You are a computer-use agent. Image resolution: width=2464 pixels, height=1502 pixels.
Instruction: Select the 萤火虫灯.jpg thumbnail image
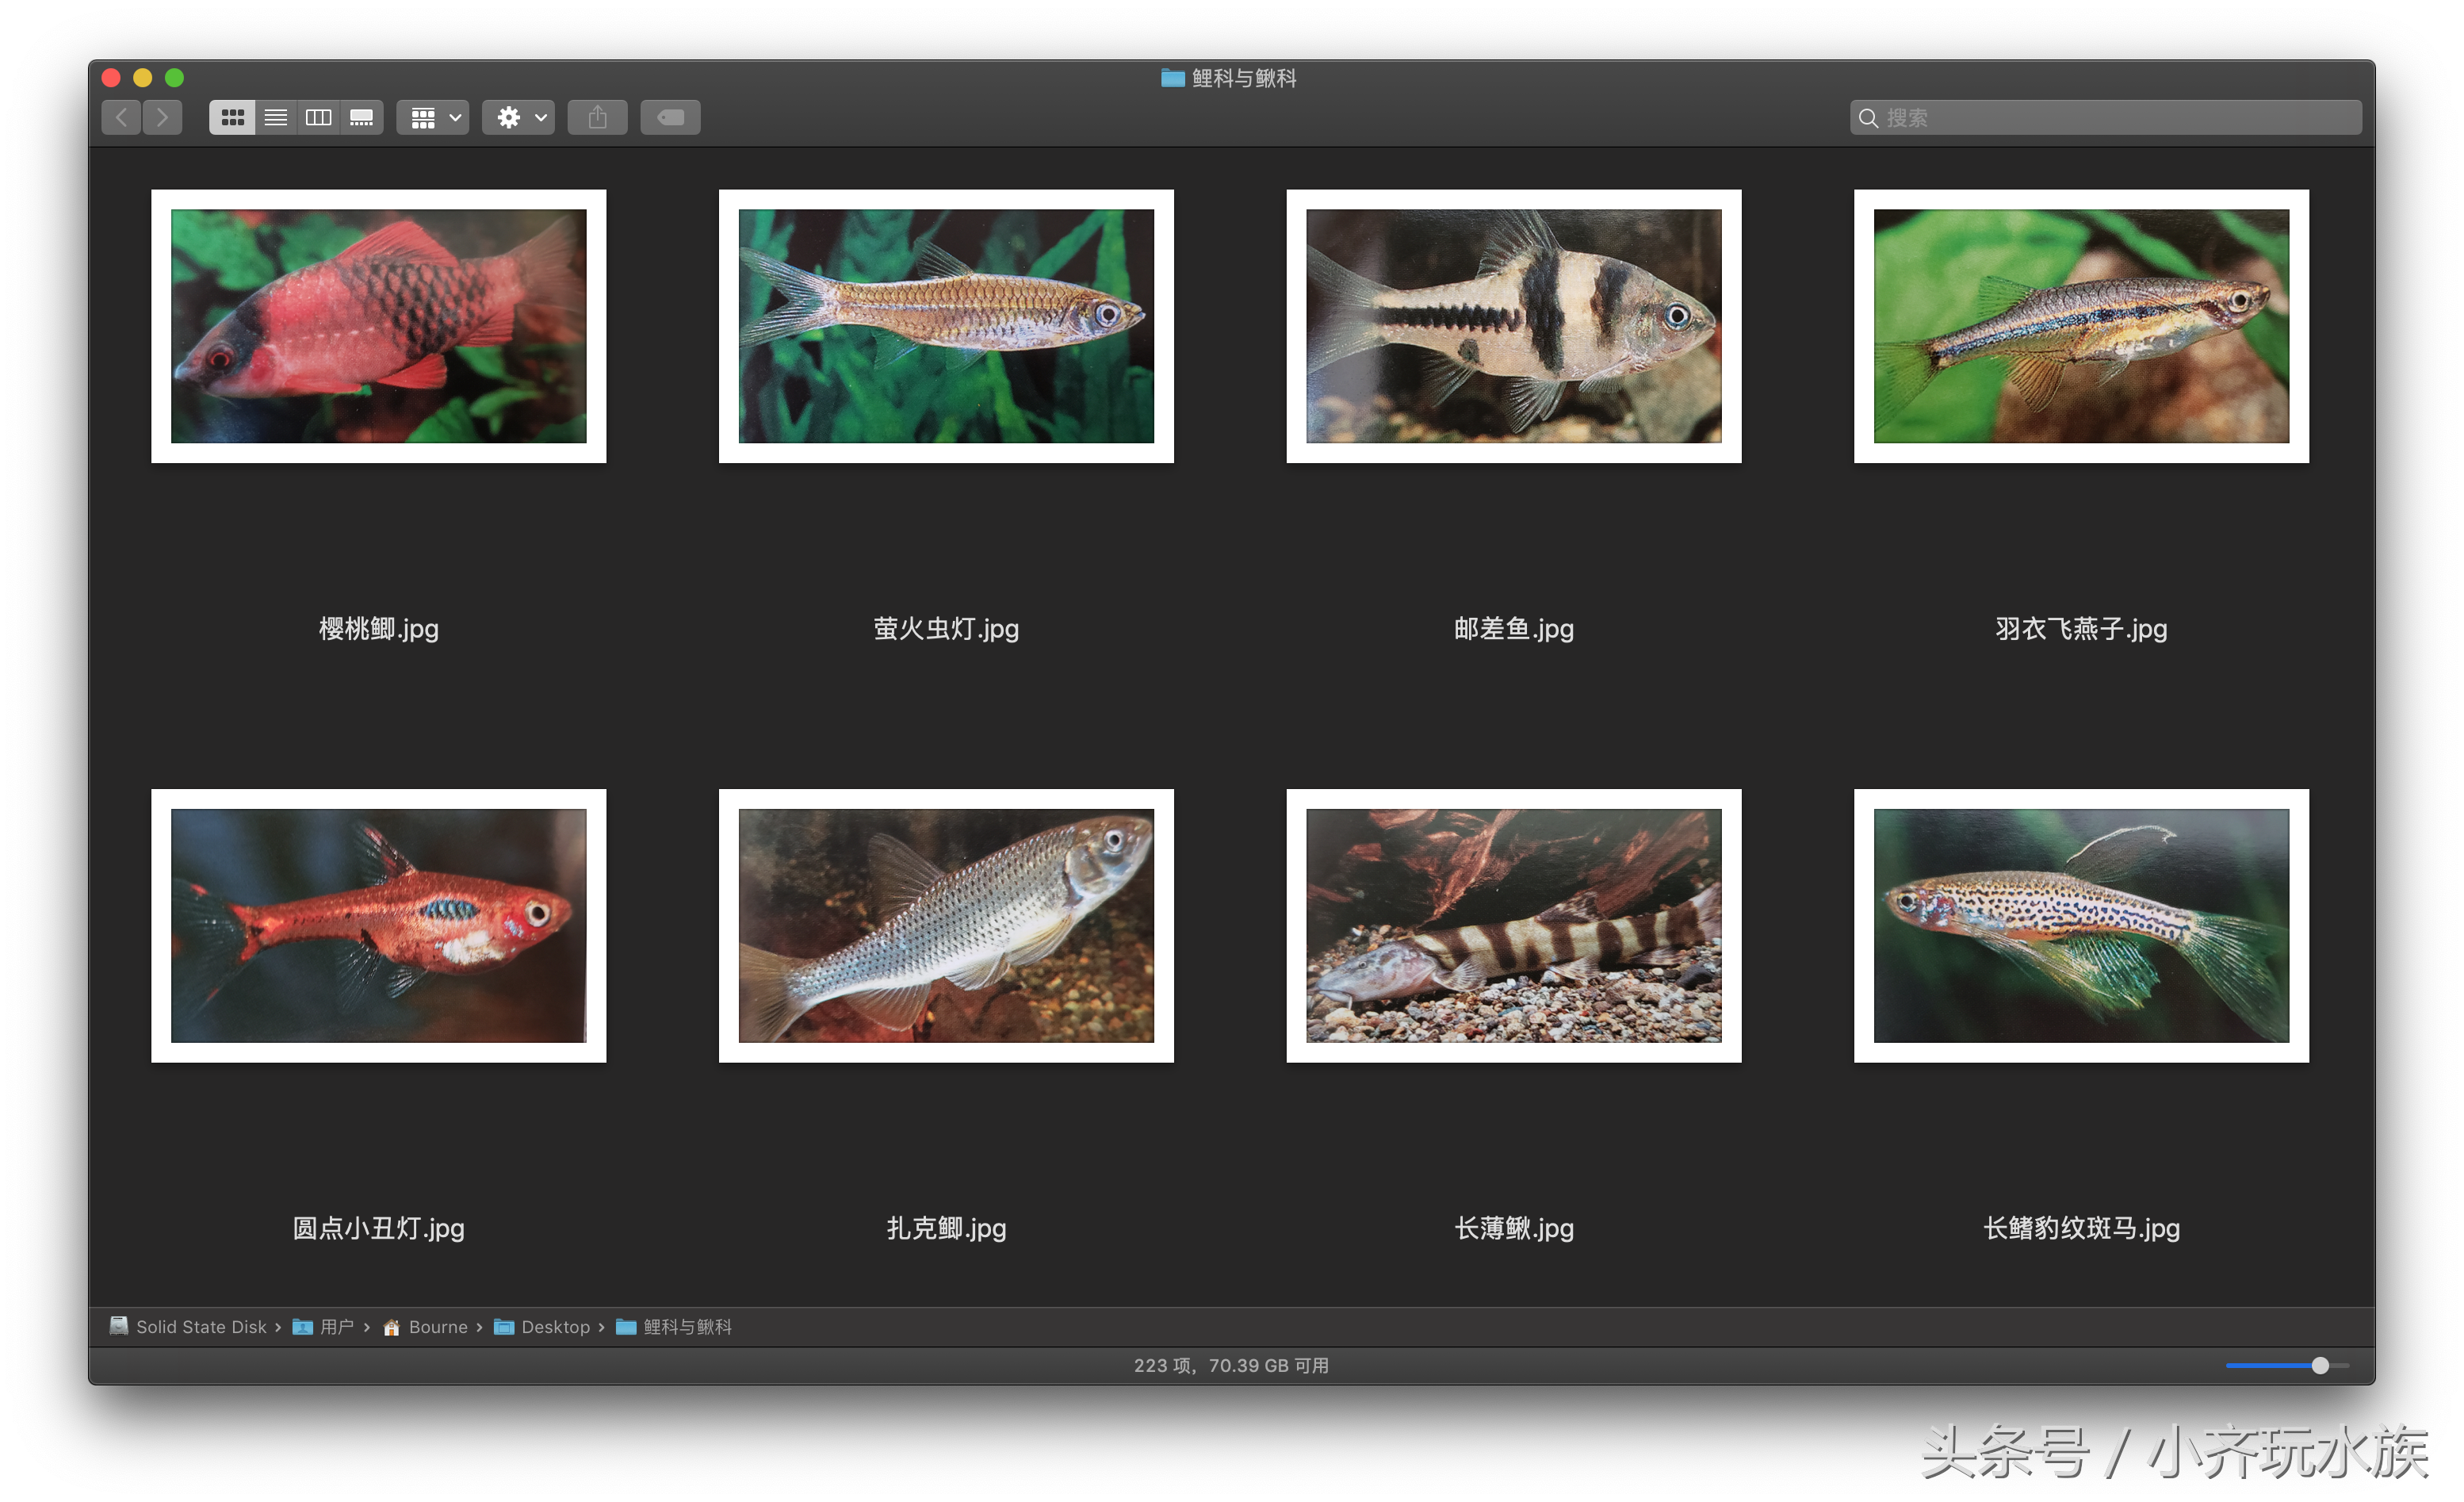point(946,326)
